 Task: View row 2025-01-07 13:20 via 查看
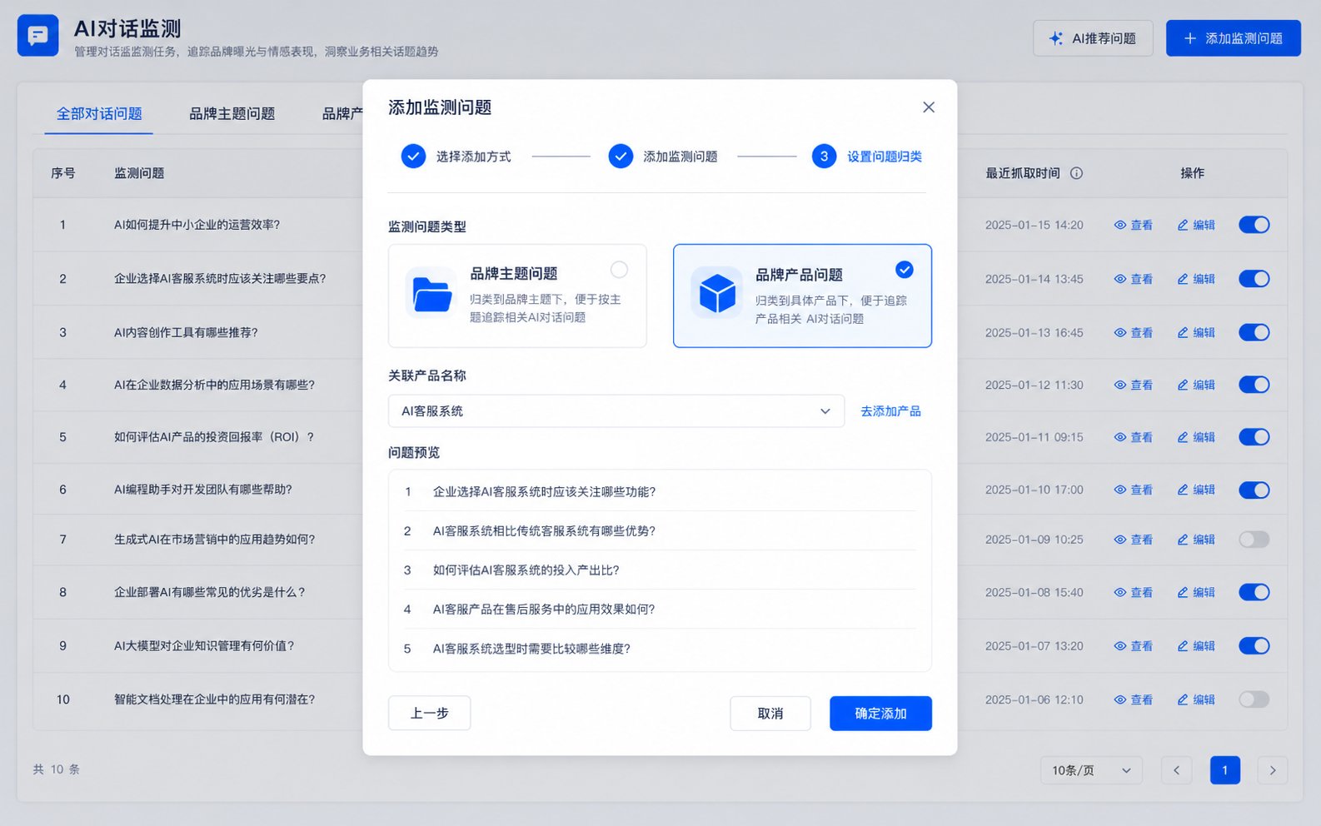[x=1134, y=645]
